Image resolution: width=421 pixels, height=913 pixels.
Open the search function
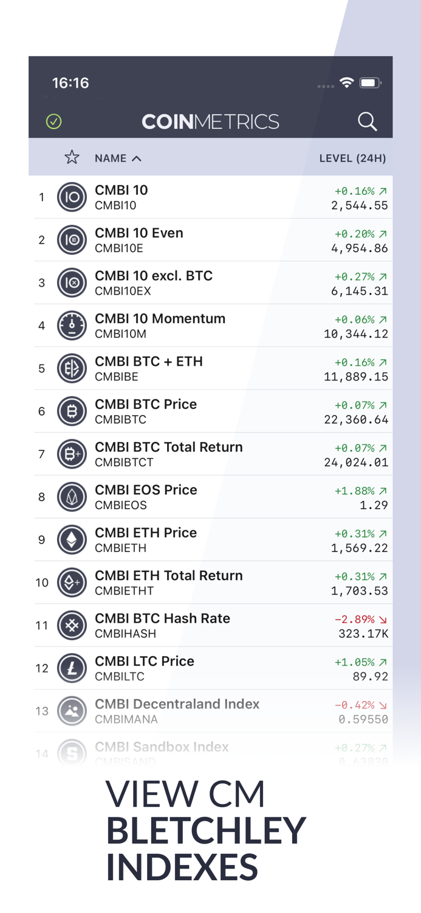368,122
